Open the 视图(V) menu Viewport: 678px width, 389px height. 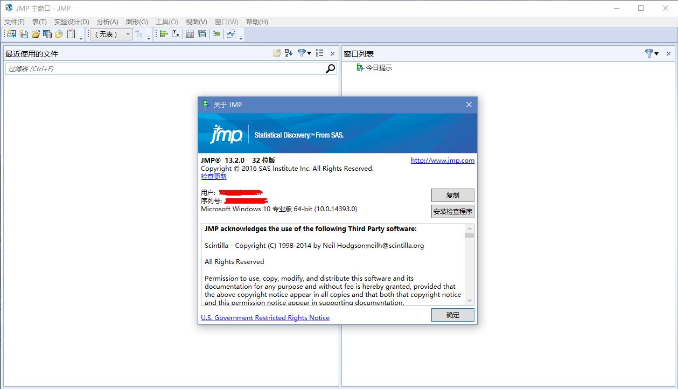point(197,22)
